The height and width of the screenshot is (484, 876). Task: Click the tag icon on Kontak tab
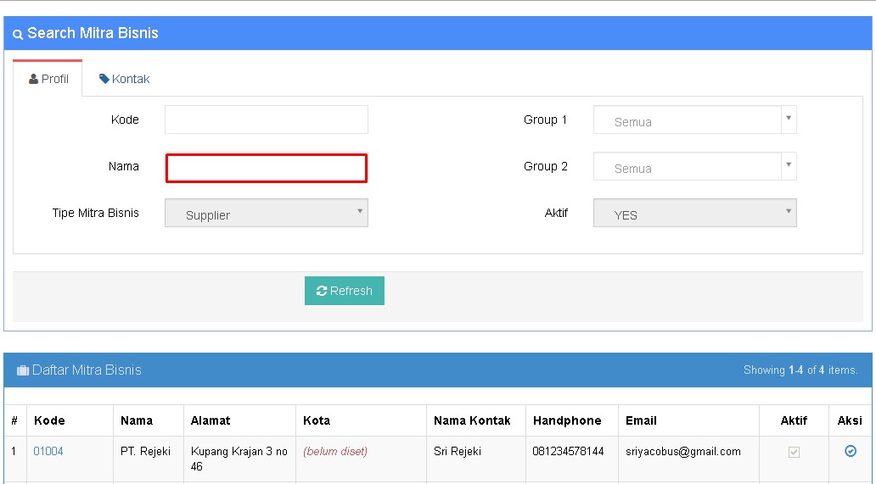click(104, 79)
